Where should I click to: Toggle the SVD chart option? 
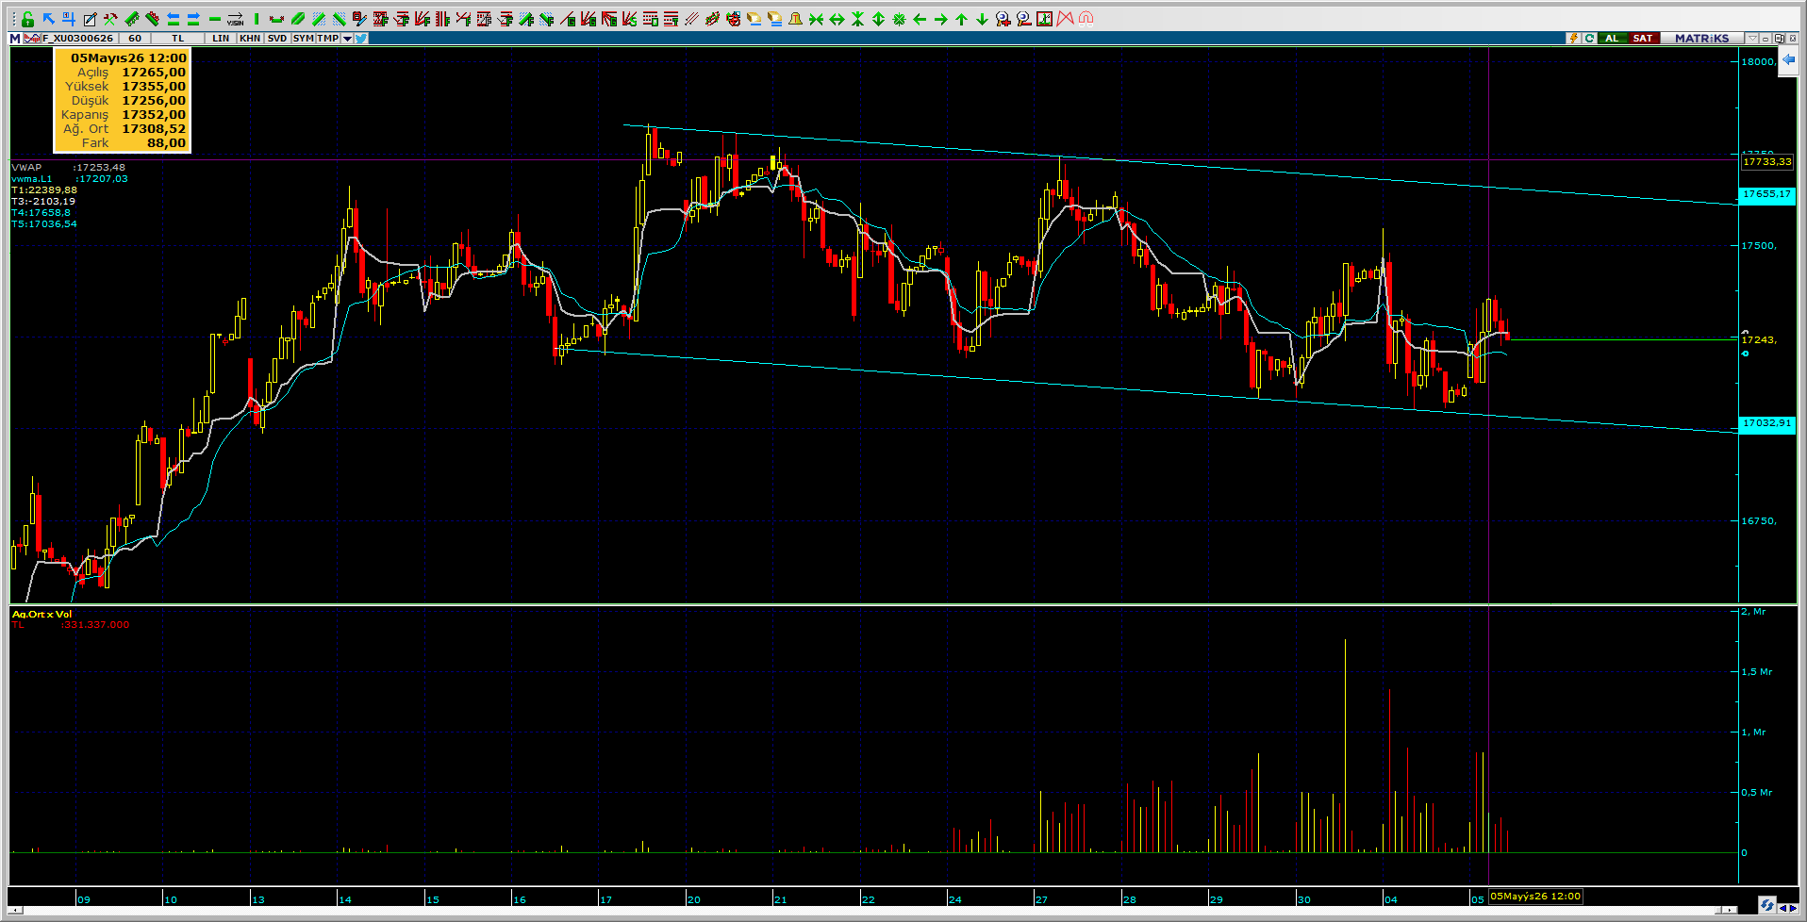tap(276, 39)
